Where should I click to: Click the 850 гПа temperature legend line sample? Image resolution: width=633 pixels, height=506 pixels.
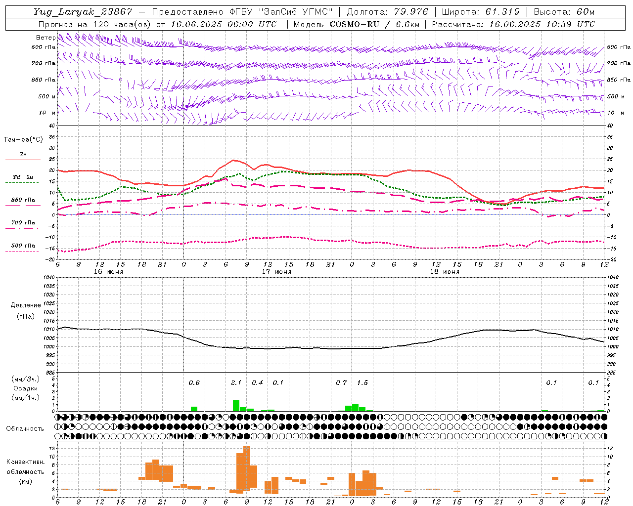[22, 206]
